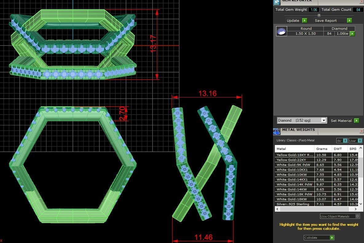Image resolution: width=364 pixels, height=243 pixels.
Task: Click the SPG column header
Action: (353, 149)
